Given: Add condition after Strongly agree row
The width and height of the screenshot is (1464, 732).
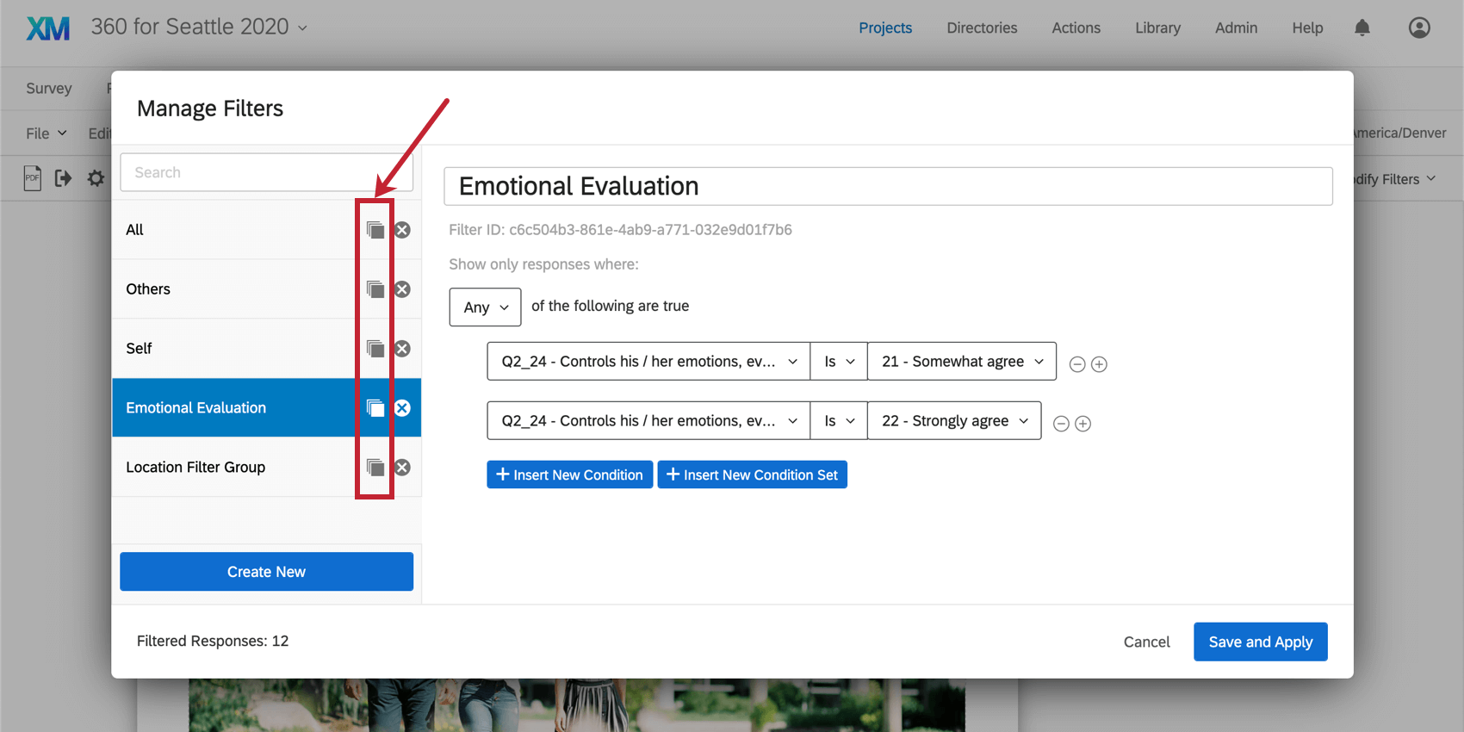Looking at the screenshot, I should [1083, 424].
